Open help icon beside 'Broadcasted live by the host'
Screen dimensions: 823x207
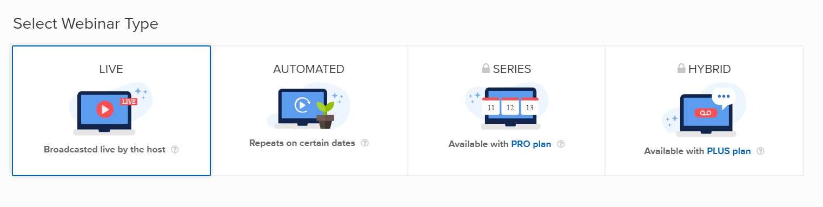point(175,150)
